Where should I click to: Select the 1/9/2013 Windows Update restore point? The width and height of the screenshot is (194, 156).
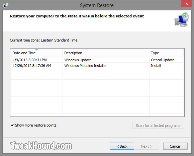tap(97, 60)
